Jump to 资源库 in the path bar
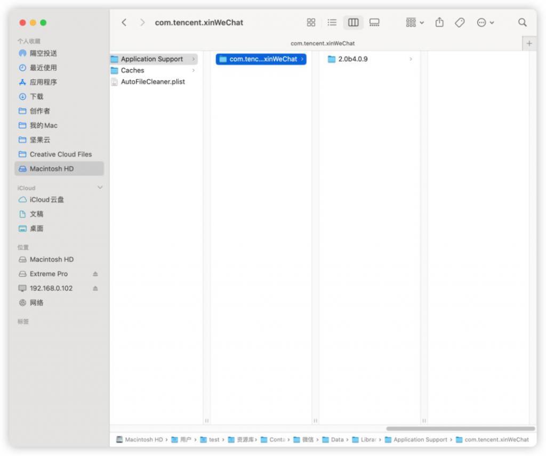546x456 pixels. click(241, 439)
